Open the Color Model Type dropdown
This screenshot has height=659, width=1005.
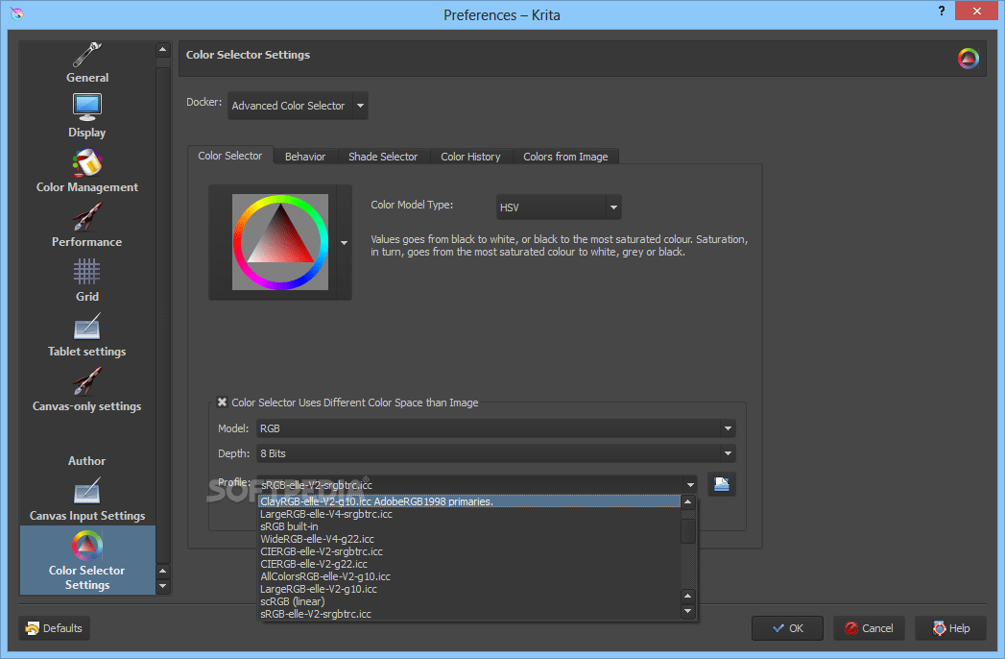coord(558,207)
